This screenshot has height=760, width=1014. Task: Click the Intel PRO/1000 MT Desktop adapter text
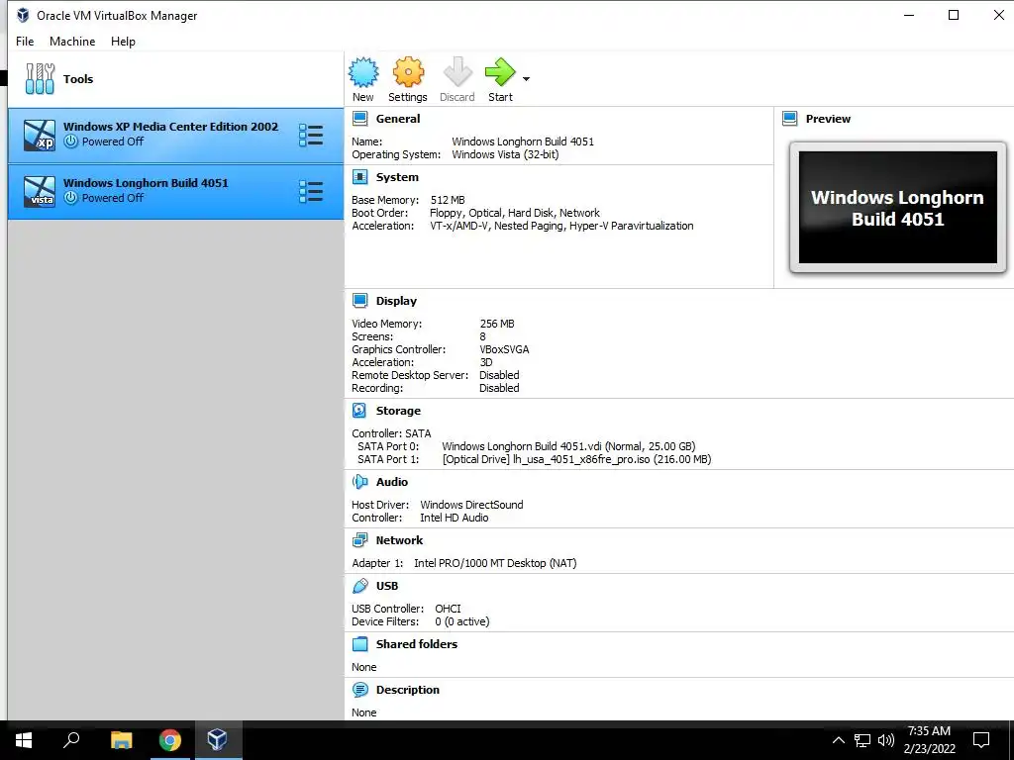tap(495, 563)
